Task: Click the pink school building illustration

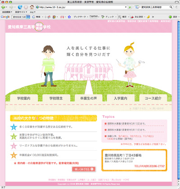Action: 89,72
